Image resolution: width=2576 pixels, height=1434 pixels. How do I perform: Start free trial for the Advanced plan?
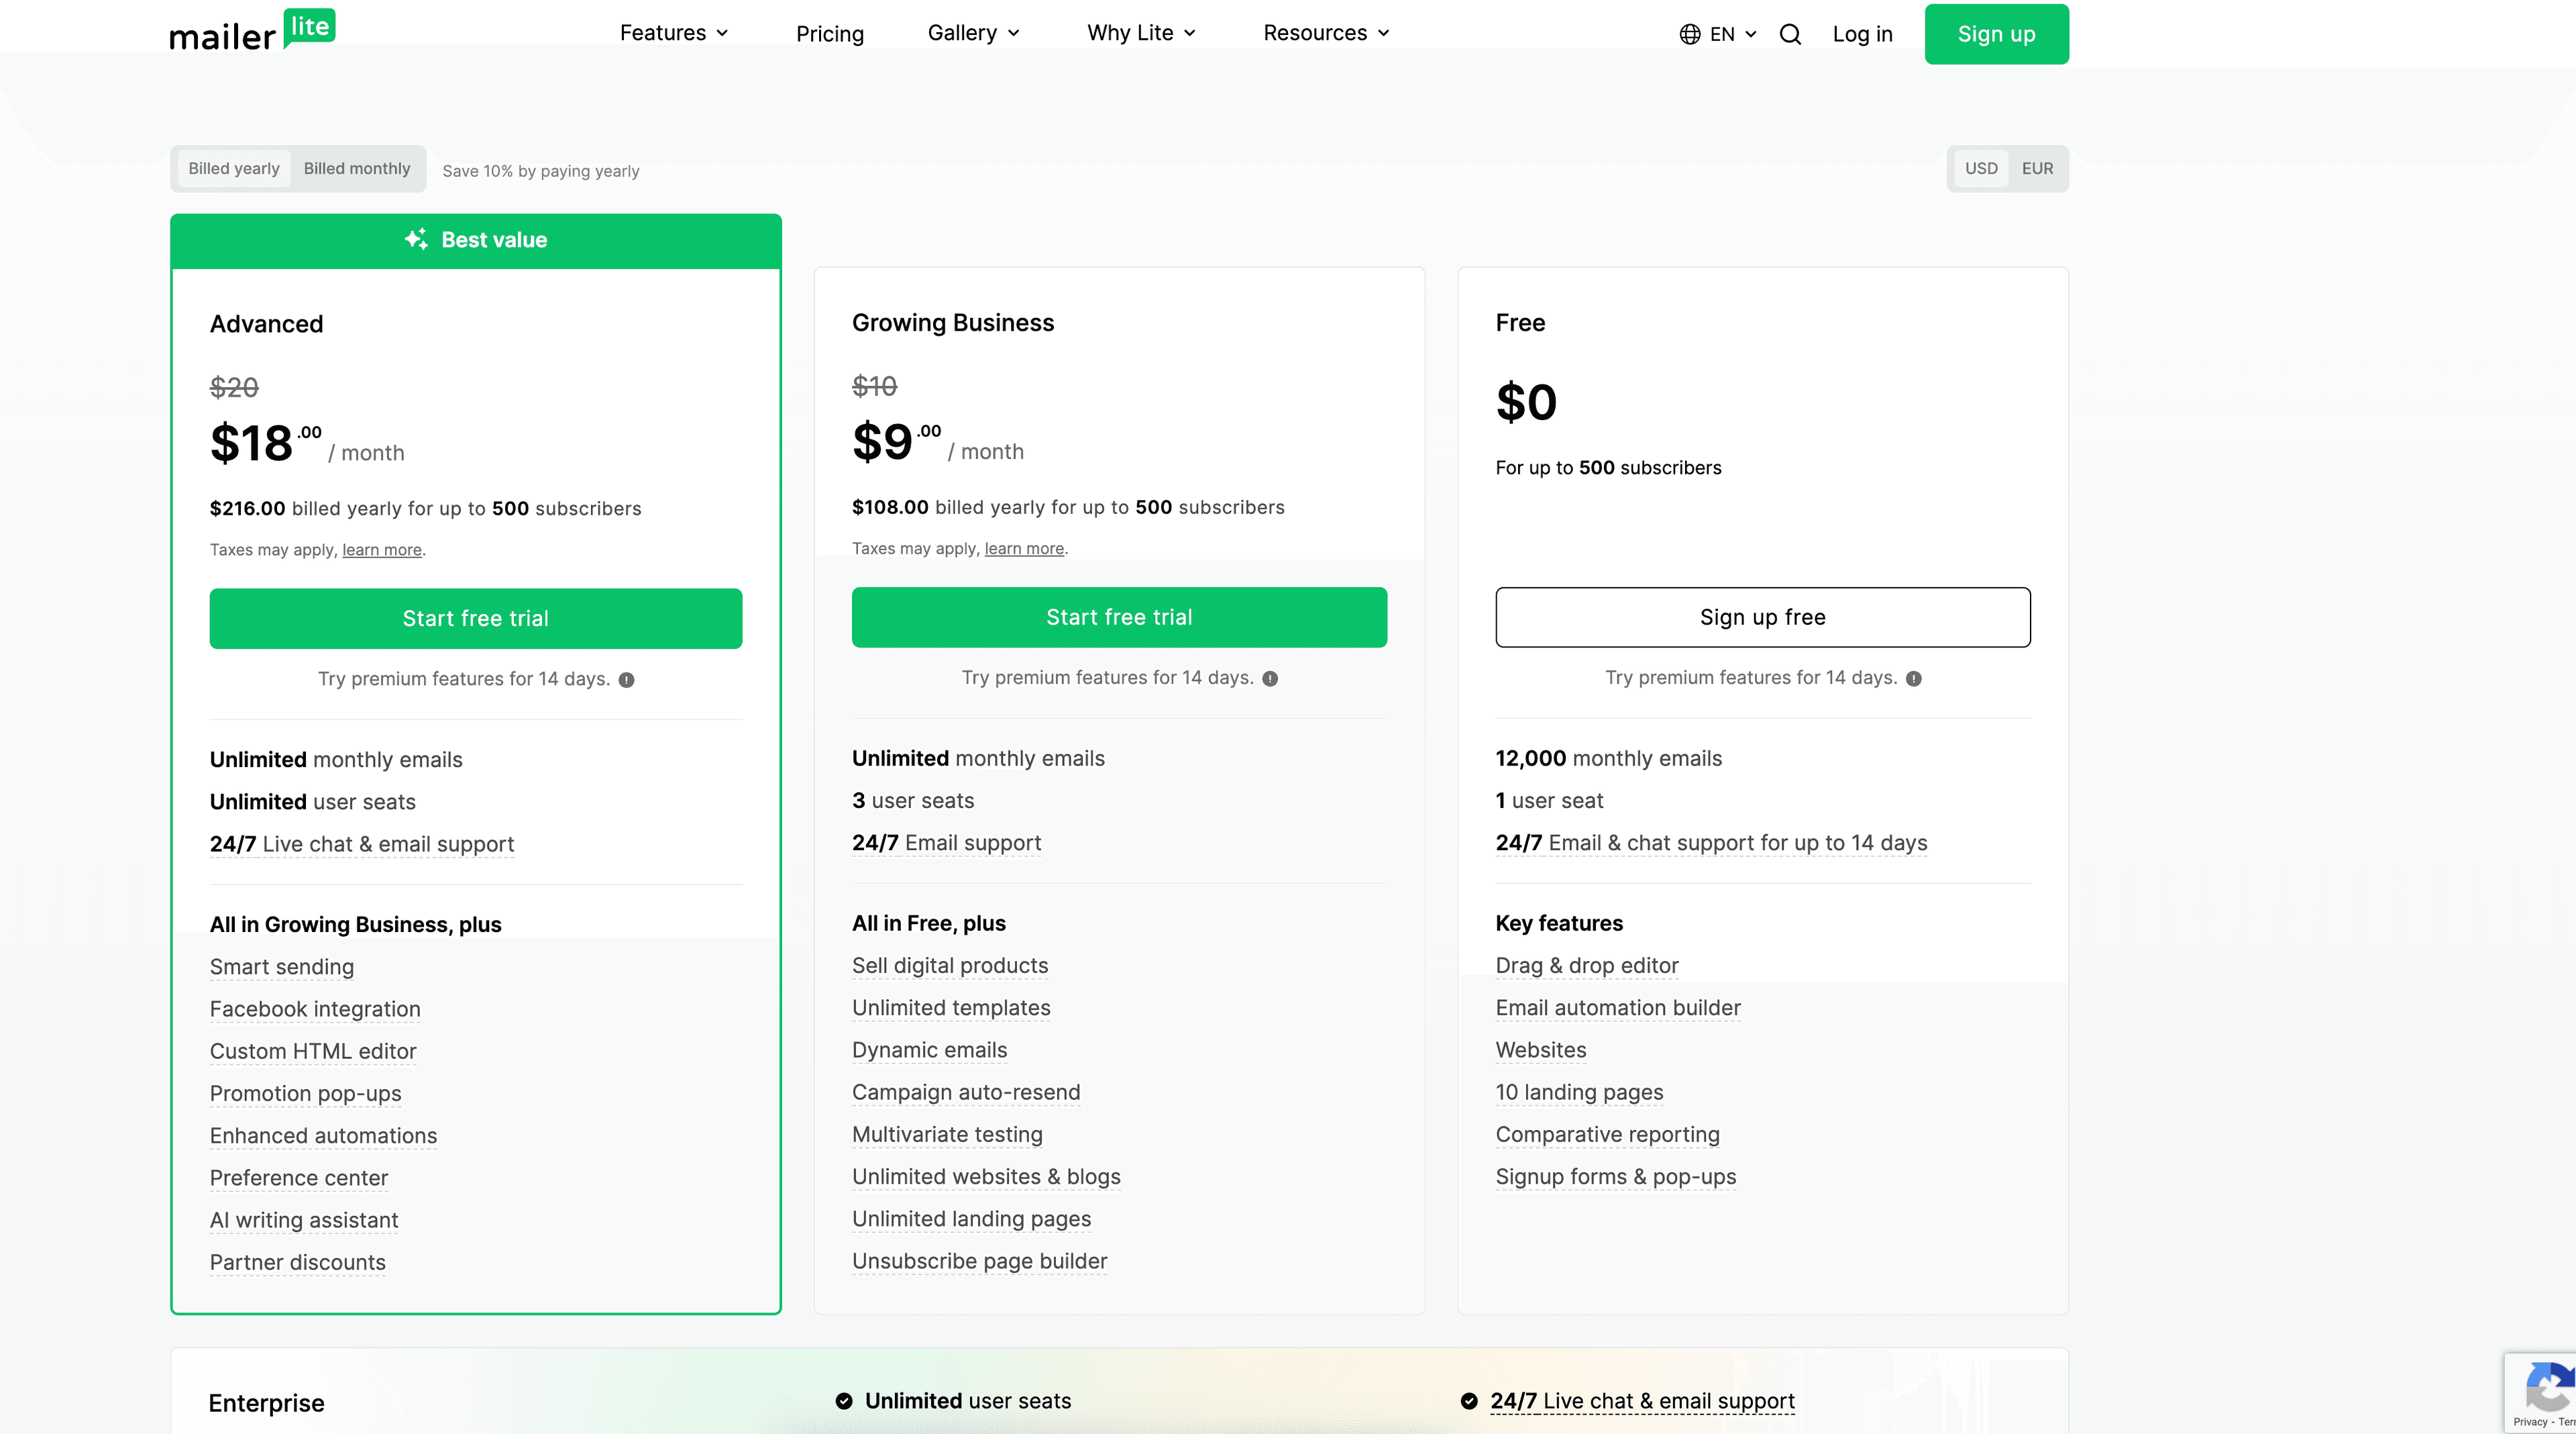pos(475,618)
